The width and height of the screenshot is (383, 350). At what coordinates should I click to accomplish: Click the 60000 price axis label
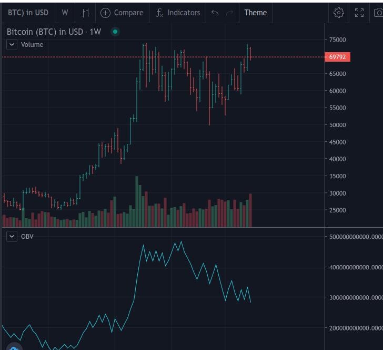337,91
